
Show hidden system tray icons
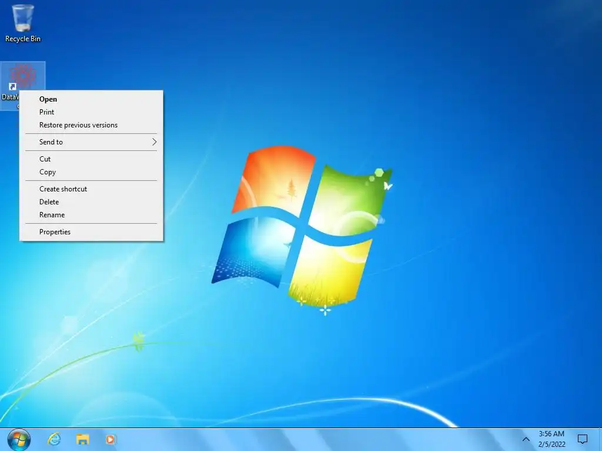tap(526, 439)
